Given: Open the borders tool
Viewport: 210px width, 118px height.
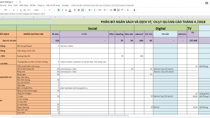Looking at the screenshot, I should pyautogui.click(x=79, y=10).
